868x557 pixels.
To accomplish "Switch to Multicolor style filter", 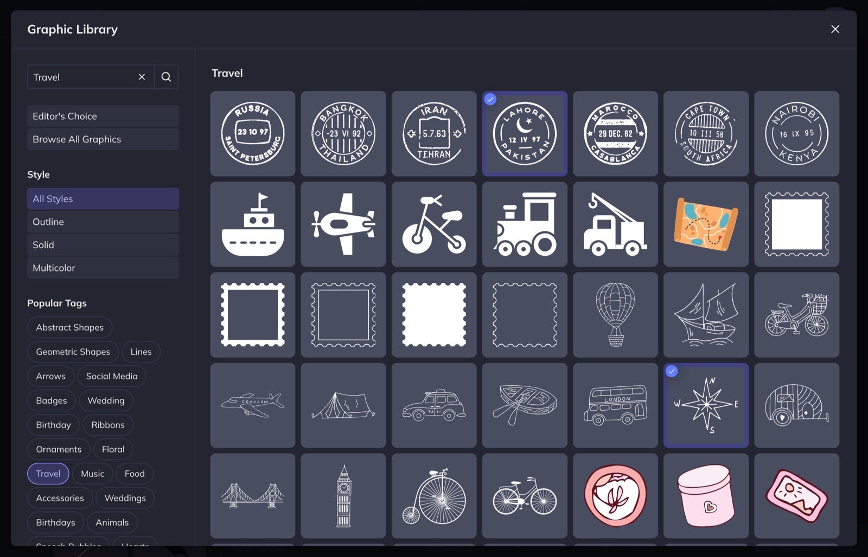I will point(103,268).
